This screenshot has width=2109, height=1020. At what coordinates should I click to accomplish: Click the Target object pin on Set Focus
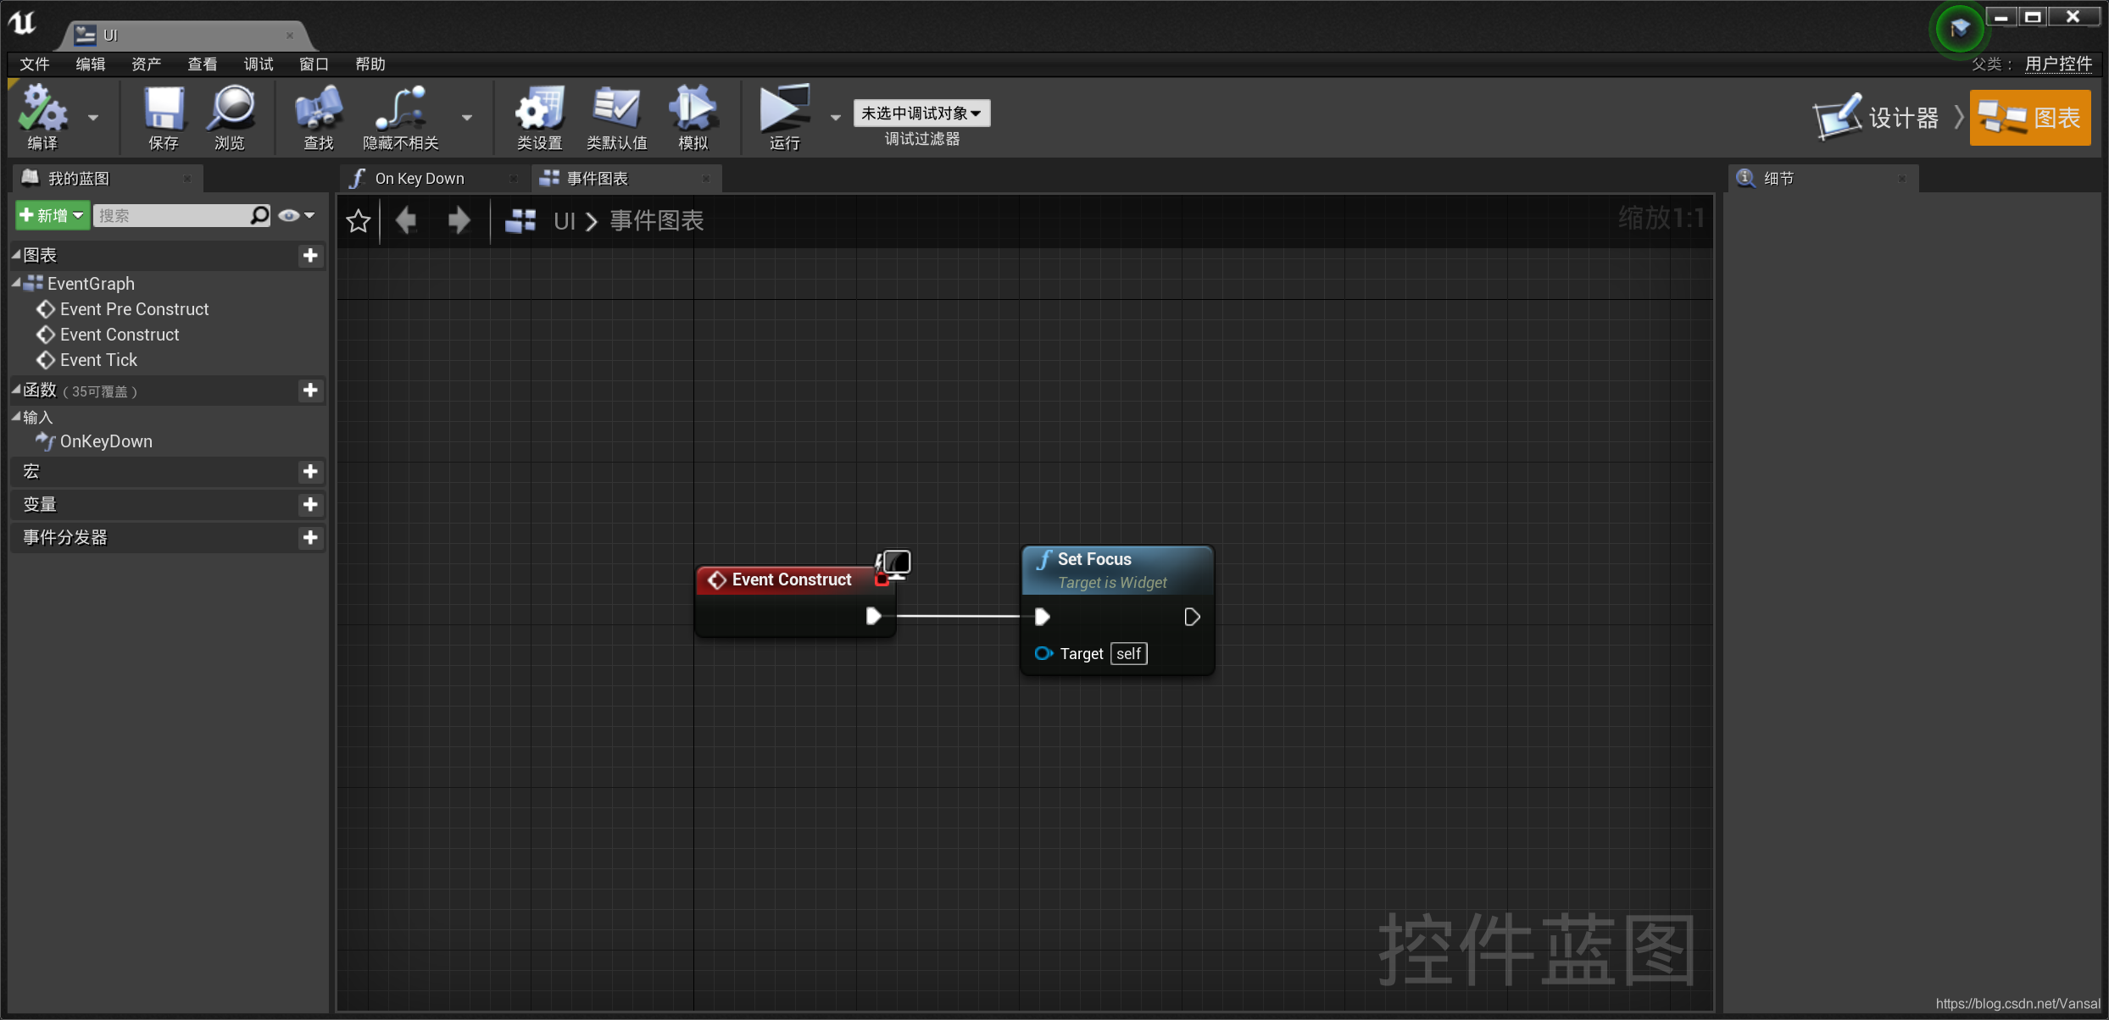[x=1043, y=653]
